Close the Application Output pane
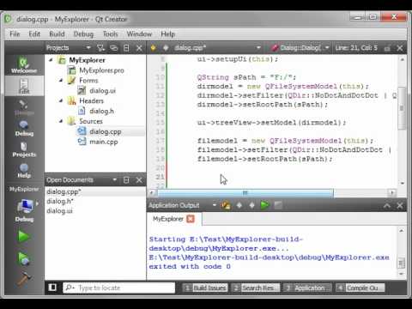 (x=400, y=205)
